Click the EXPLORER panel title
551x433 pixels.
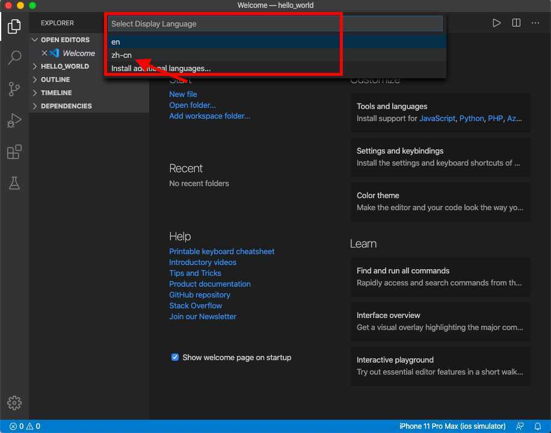click(57, 23)
